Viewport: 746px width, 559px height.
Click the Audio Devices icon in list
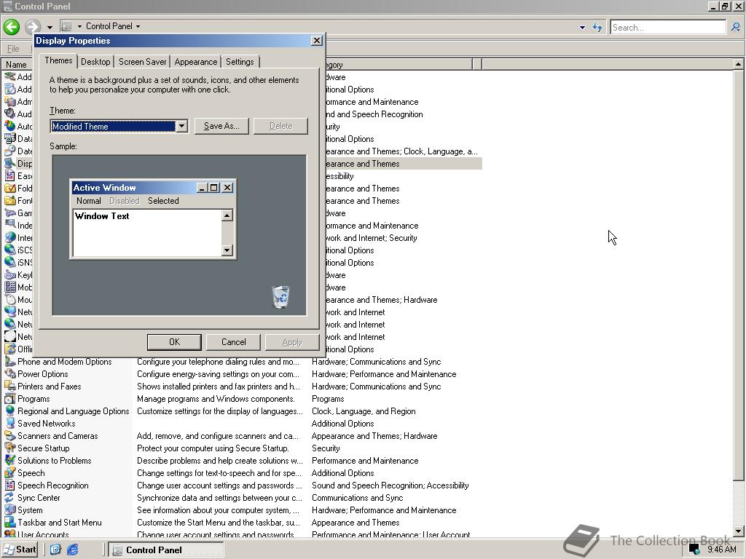9,114
